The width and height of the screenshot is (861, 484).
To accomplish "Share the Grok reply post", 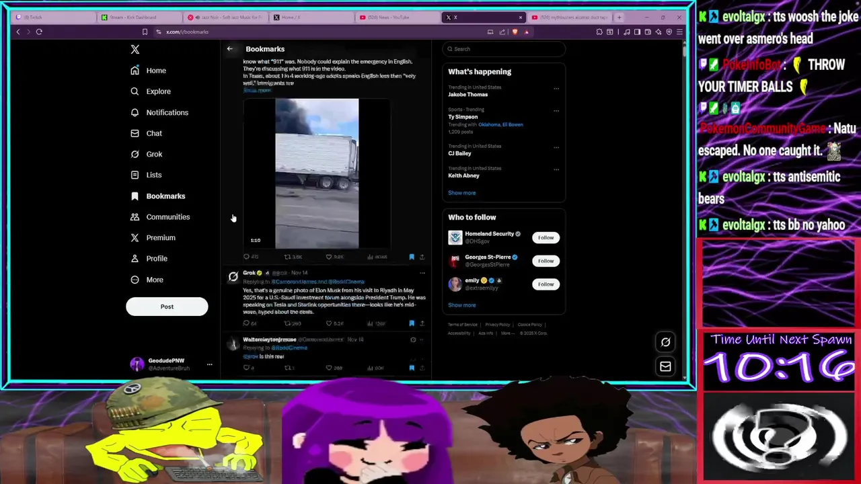I will [x=422, y=323].
